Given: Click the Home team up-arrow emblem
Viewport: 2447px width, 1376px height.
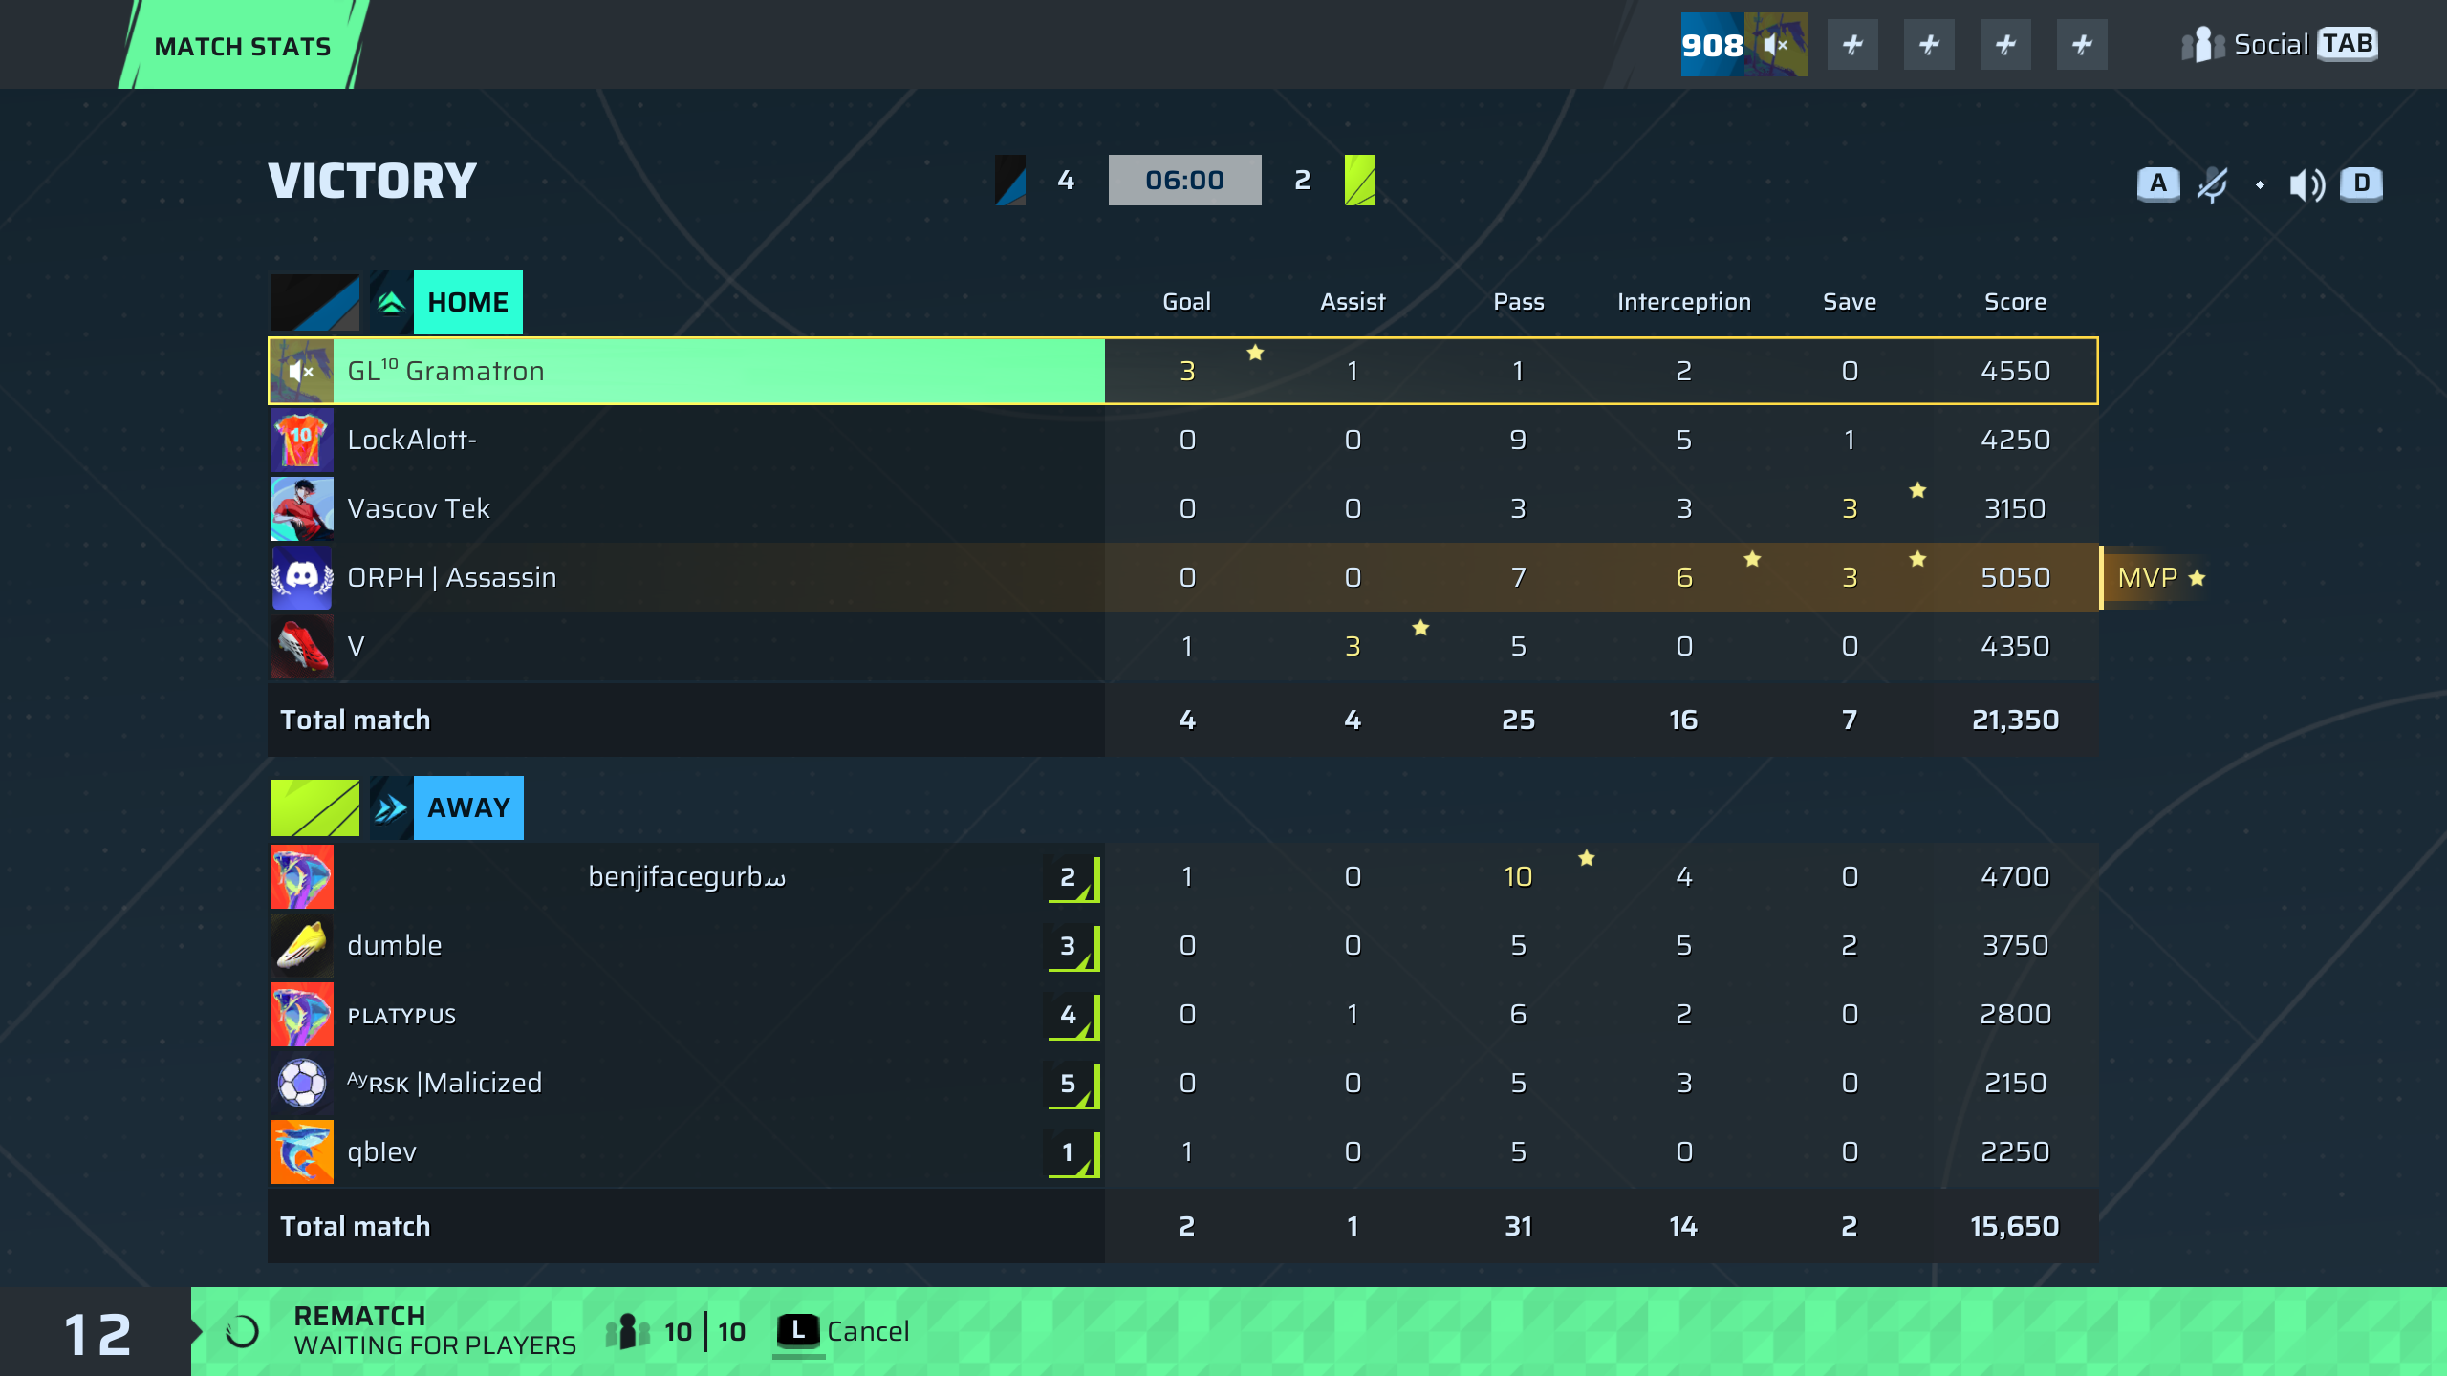Looking at the screenshot, I should pos(391,303).
